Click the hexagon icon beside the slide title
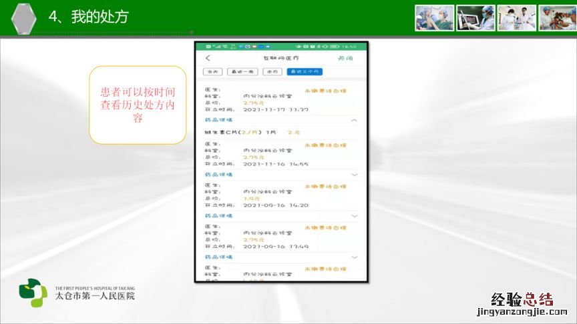 pos(25,18)
